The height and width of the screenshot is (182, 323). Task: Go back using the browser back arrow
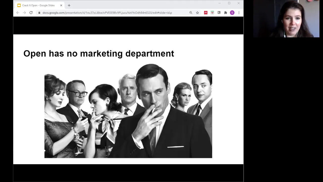[x=18, y=13]
